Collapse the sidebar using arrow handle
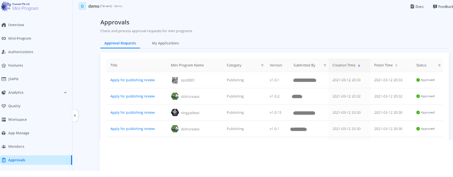 tap(75, 116)
